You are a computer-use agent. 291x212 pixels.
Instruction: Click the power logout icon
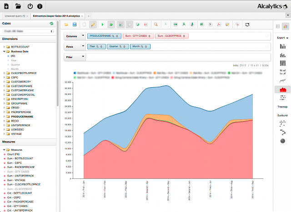pos(30,6)
